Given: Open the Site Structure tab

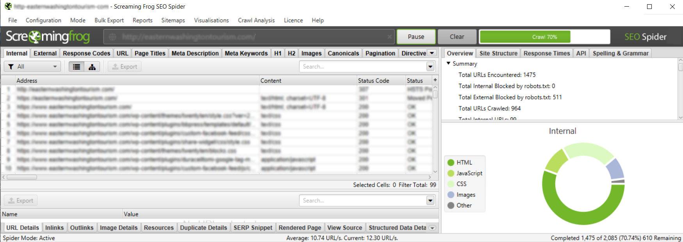Looking at the screenshot, I should point(498,53).
